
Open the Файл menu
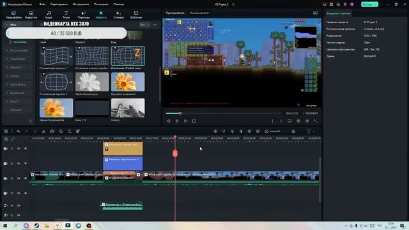[x=42, y=4]
